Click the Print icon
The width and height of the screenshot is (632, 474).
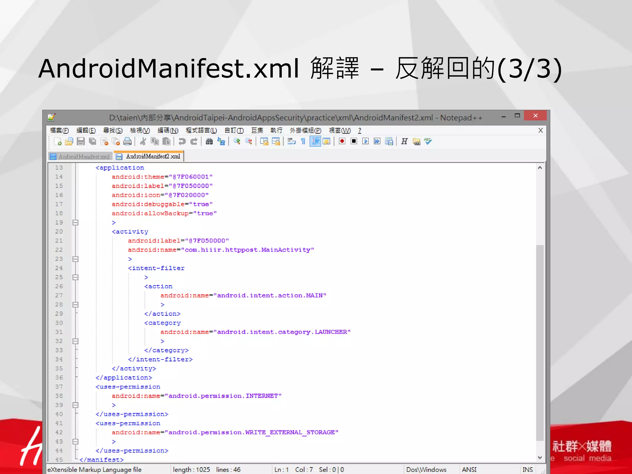(x=127, y=142)
